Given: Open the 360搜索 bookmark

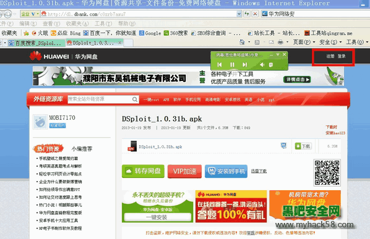Looking at the screenshot, I should point(176,33).
